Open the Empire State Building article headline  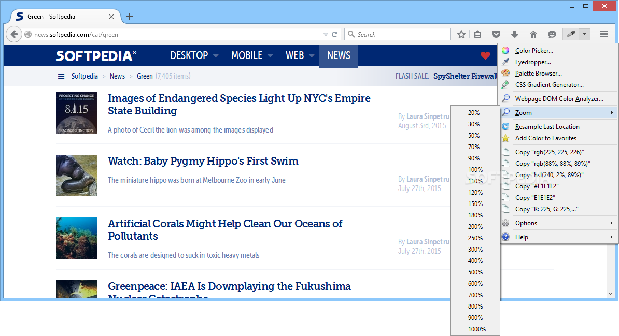239,105
